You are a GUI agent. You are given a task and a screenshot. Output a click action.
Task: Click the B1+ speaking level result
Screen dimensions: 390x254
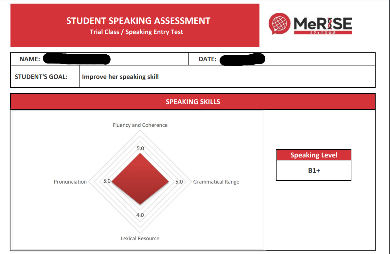(314, 171)
